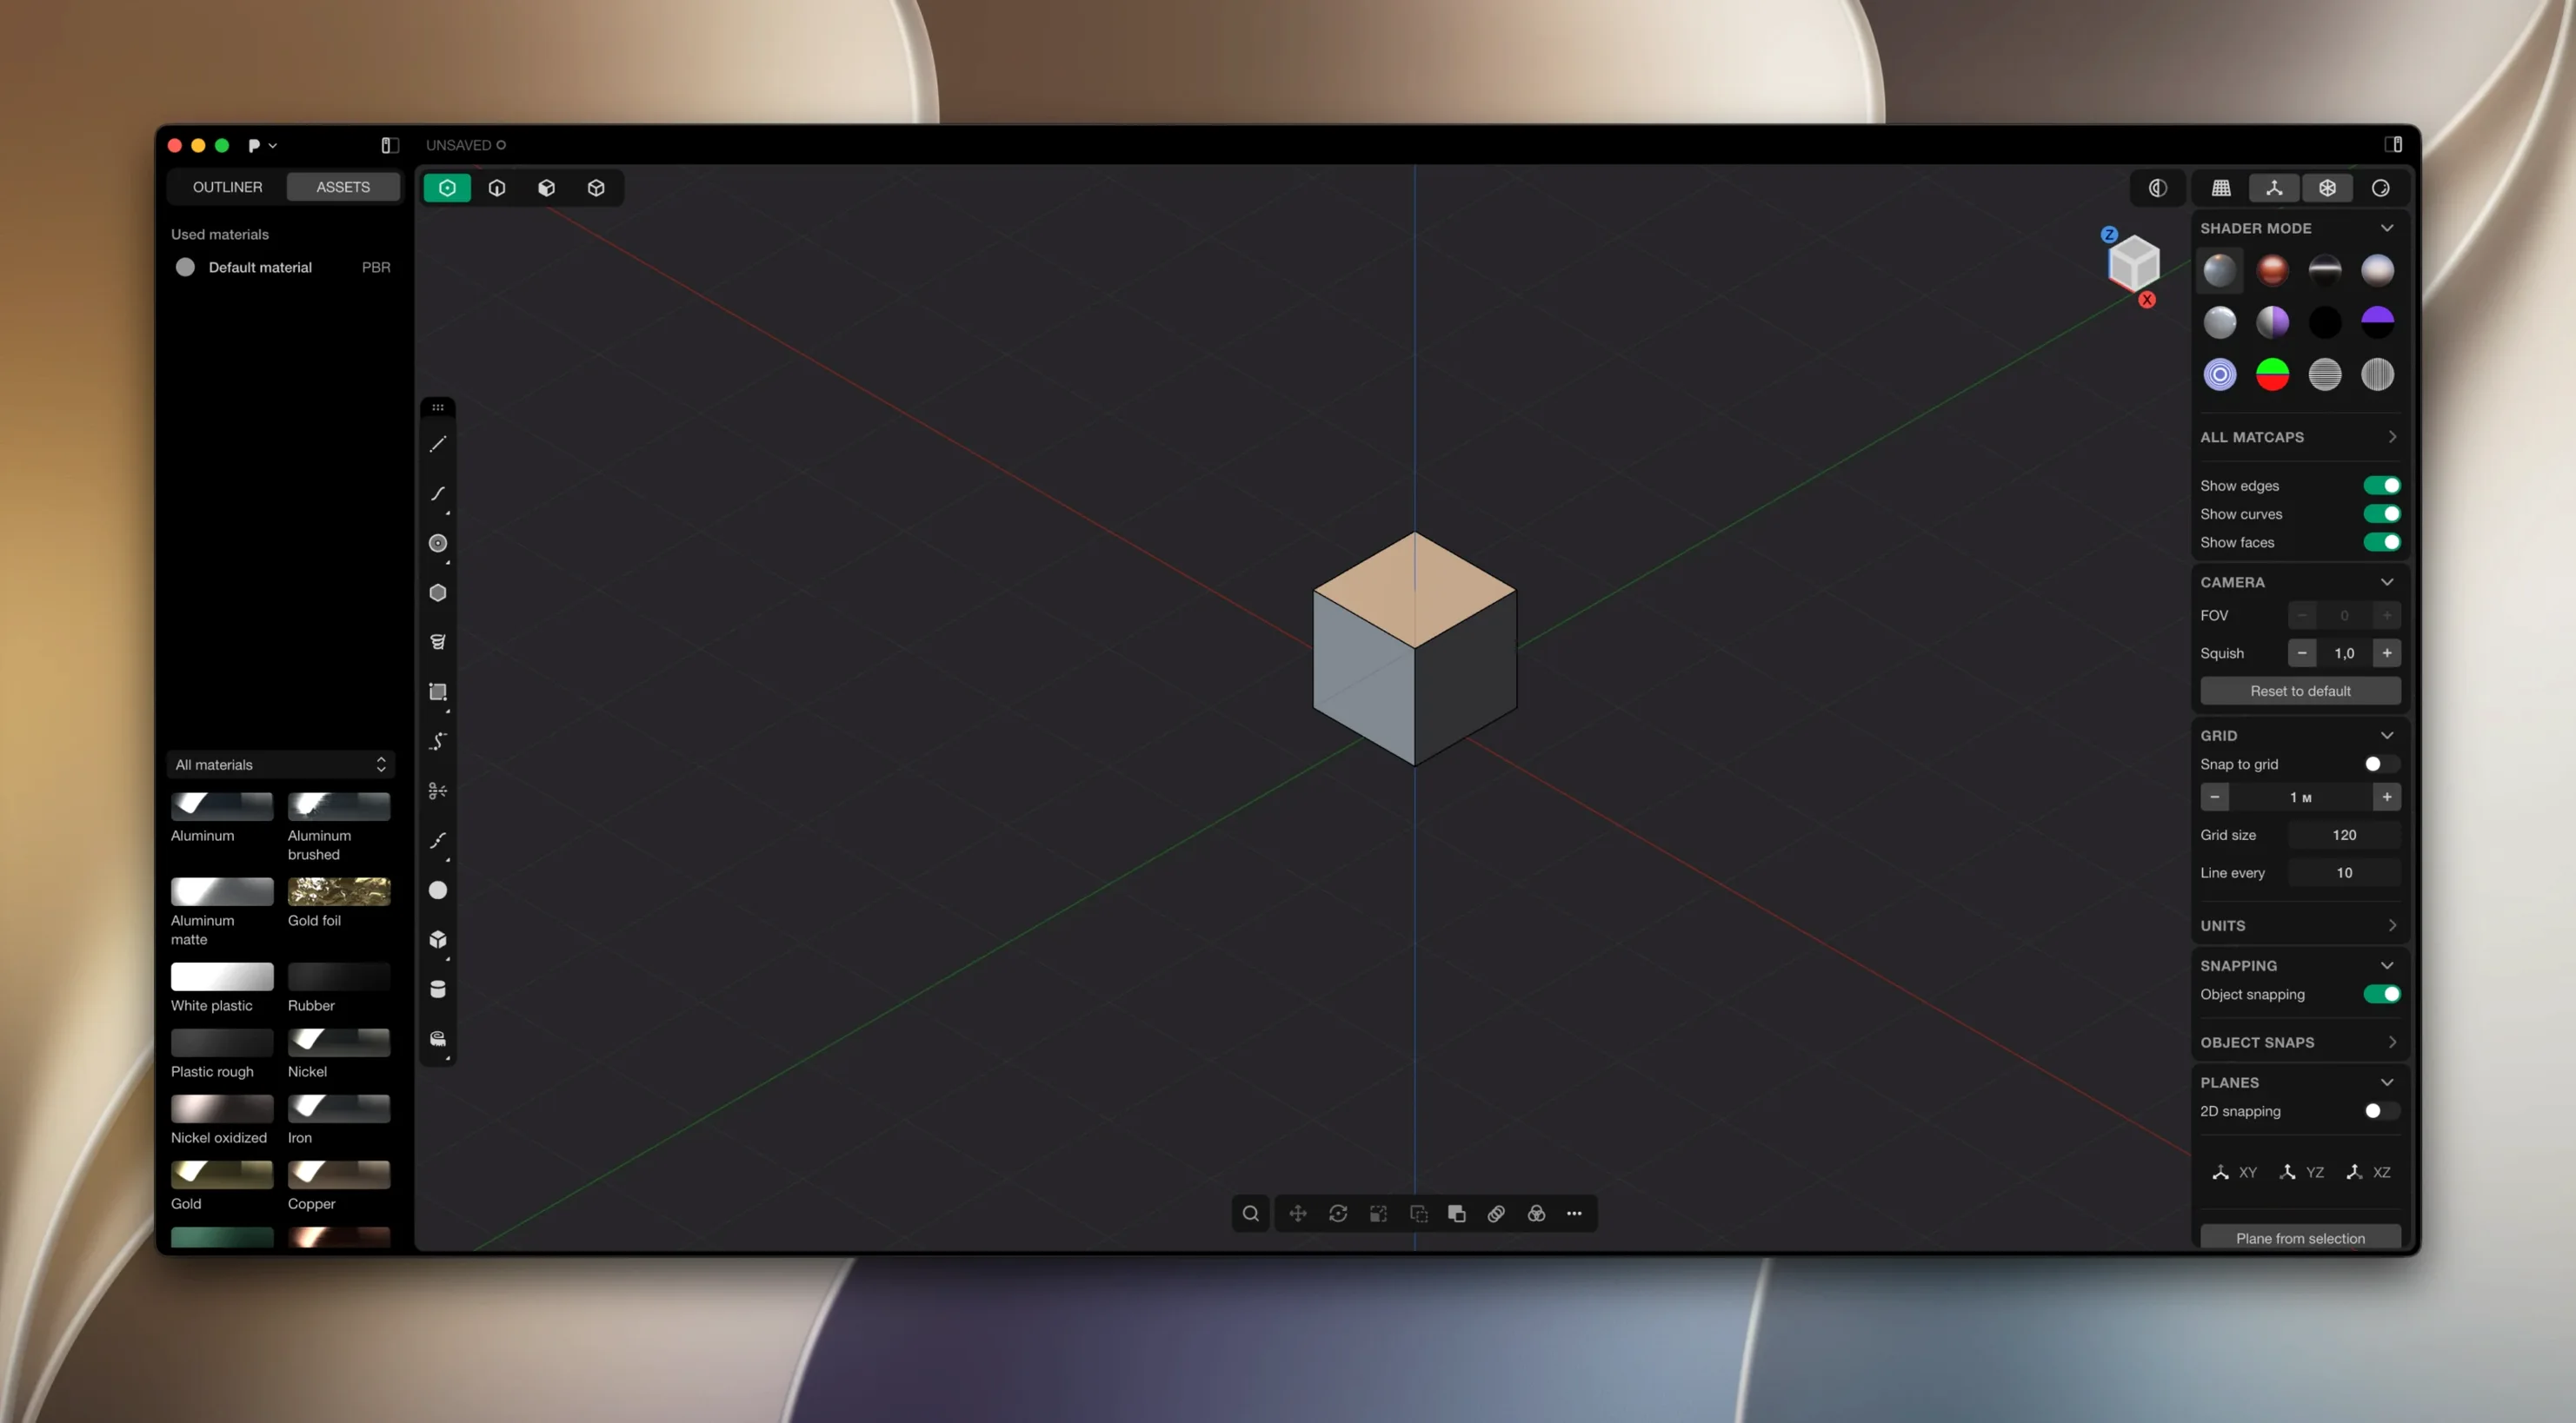Toggle the left sidebar panel icon
The height and width of the screenshot is (1423, 2576).
[390, 146]
